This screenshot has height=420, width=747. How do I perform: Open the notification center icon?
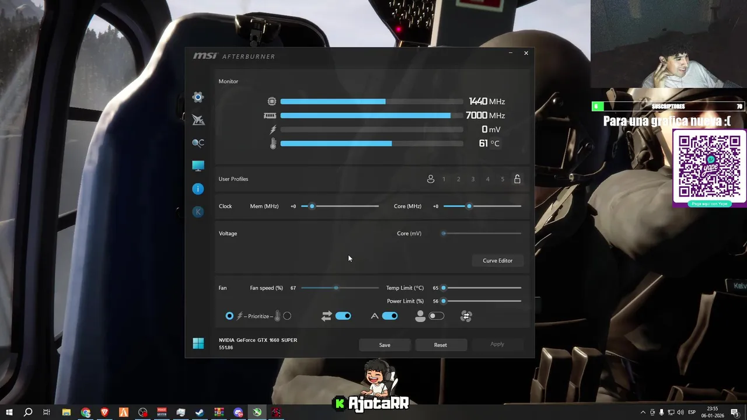click(735, 412)
